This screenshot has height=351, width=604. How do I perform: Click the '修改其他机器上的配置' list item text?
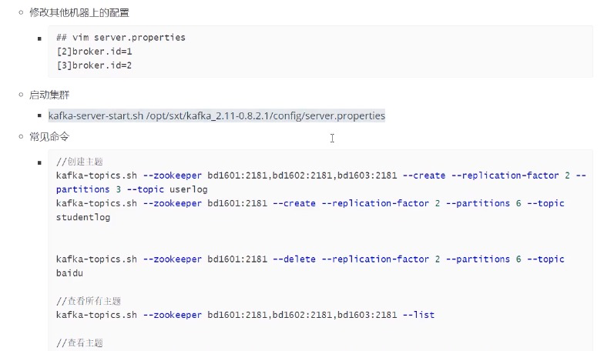[79, 12]
